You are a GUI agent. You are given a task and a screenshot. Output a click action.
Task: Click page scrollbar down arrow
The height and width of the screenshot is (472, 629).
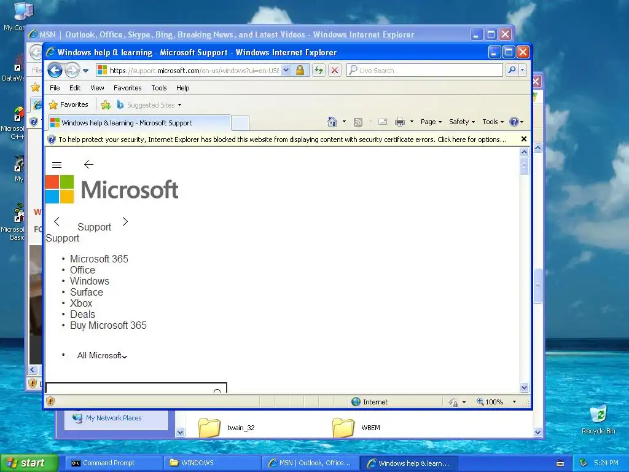click(525, 387)
